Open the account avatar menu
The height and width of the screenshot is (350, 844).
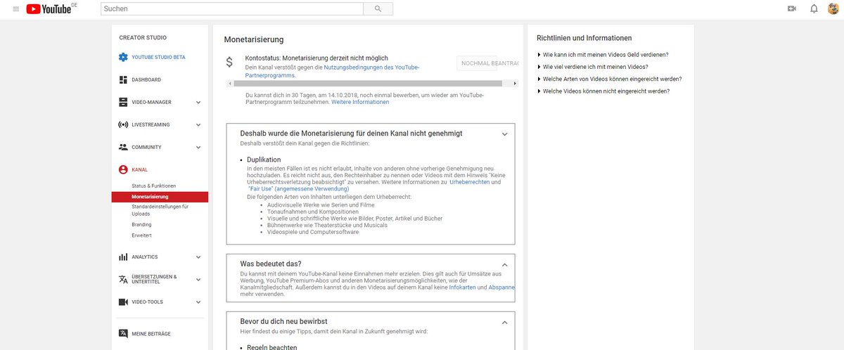coord(834,9)
